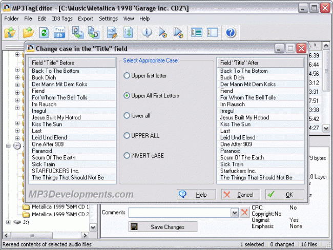Open the file info icon
333x250 pixels.
147,32
